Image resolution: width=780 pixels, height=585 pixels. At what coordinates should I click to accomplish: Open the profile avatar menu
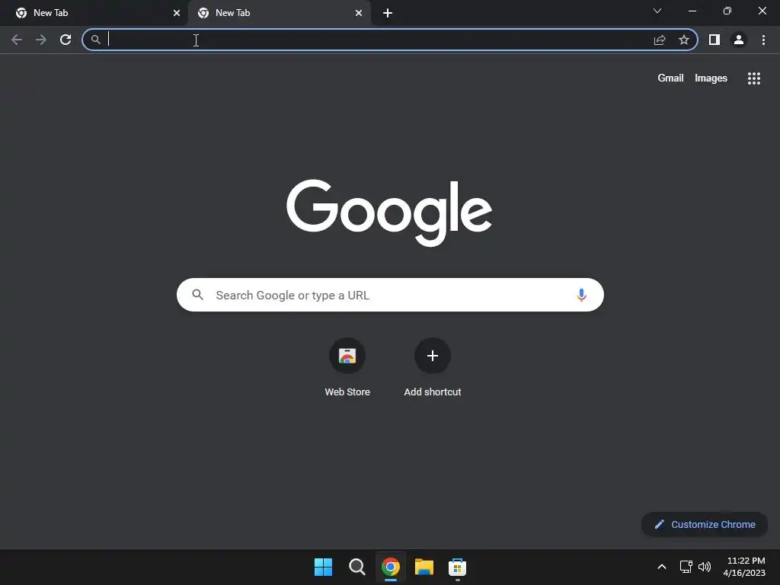(739, 40)
